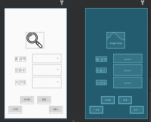Select the 시간대 label in design view
This screenshot has width=151, height=122.
(20, 82)
